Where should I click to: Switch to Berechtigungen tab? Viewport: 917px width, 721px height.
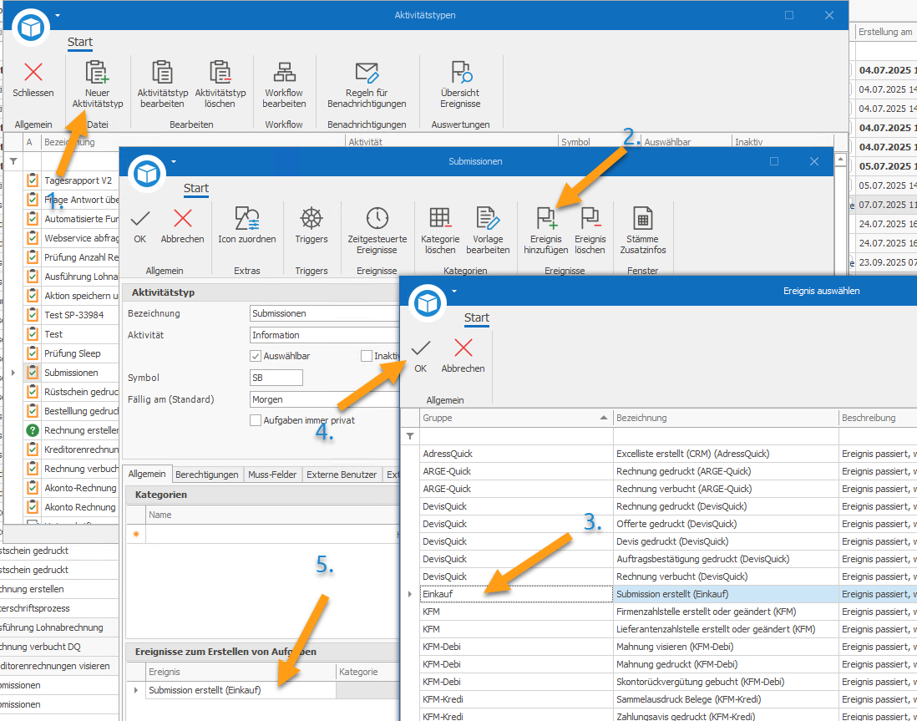[x=207, y=475]
